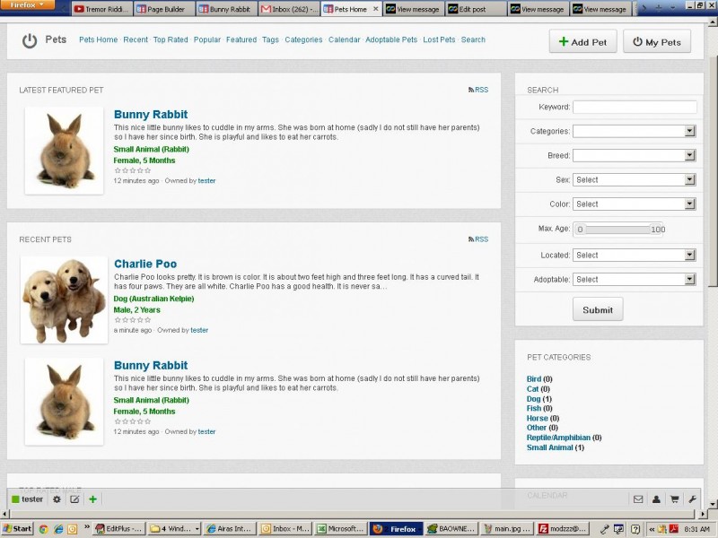
Task: Click the tester username in bottom toolbar
Action: [32, 499]
